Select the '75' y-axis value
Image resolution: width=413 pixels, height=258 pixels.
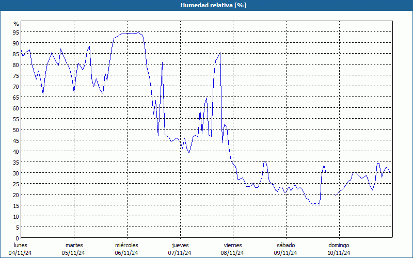click(16, 75)
